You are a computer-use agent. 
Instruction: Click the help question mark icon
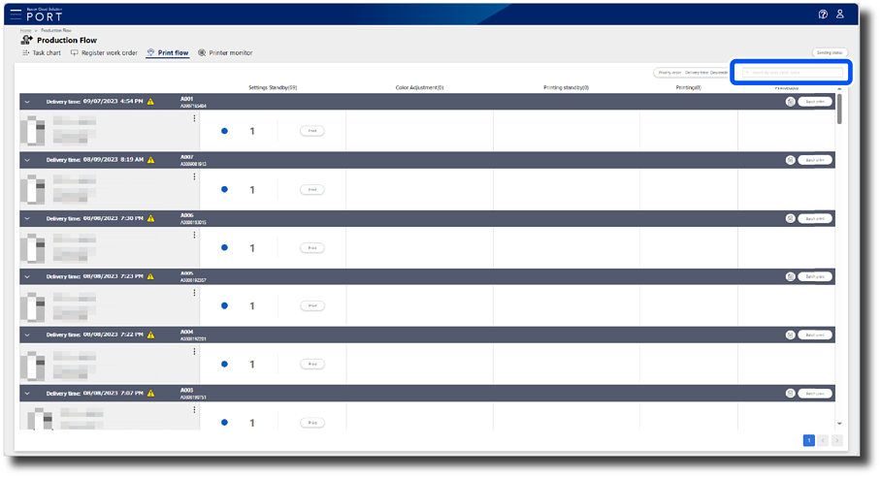823,15
